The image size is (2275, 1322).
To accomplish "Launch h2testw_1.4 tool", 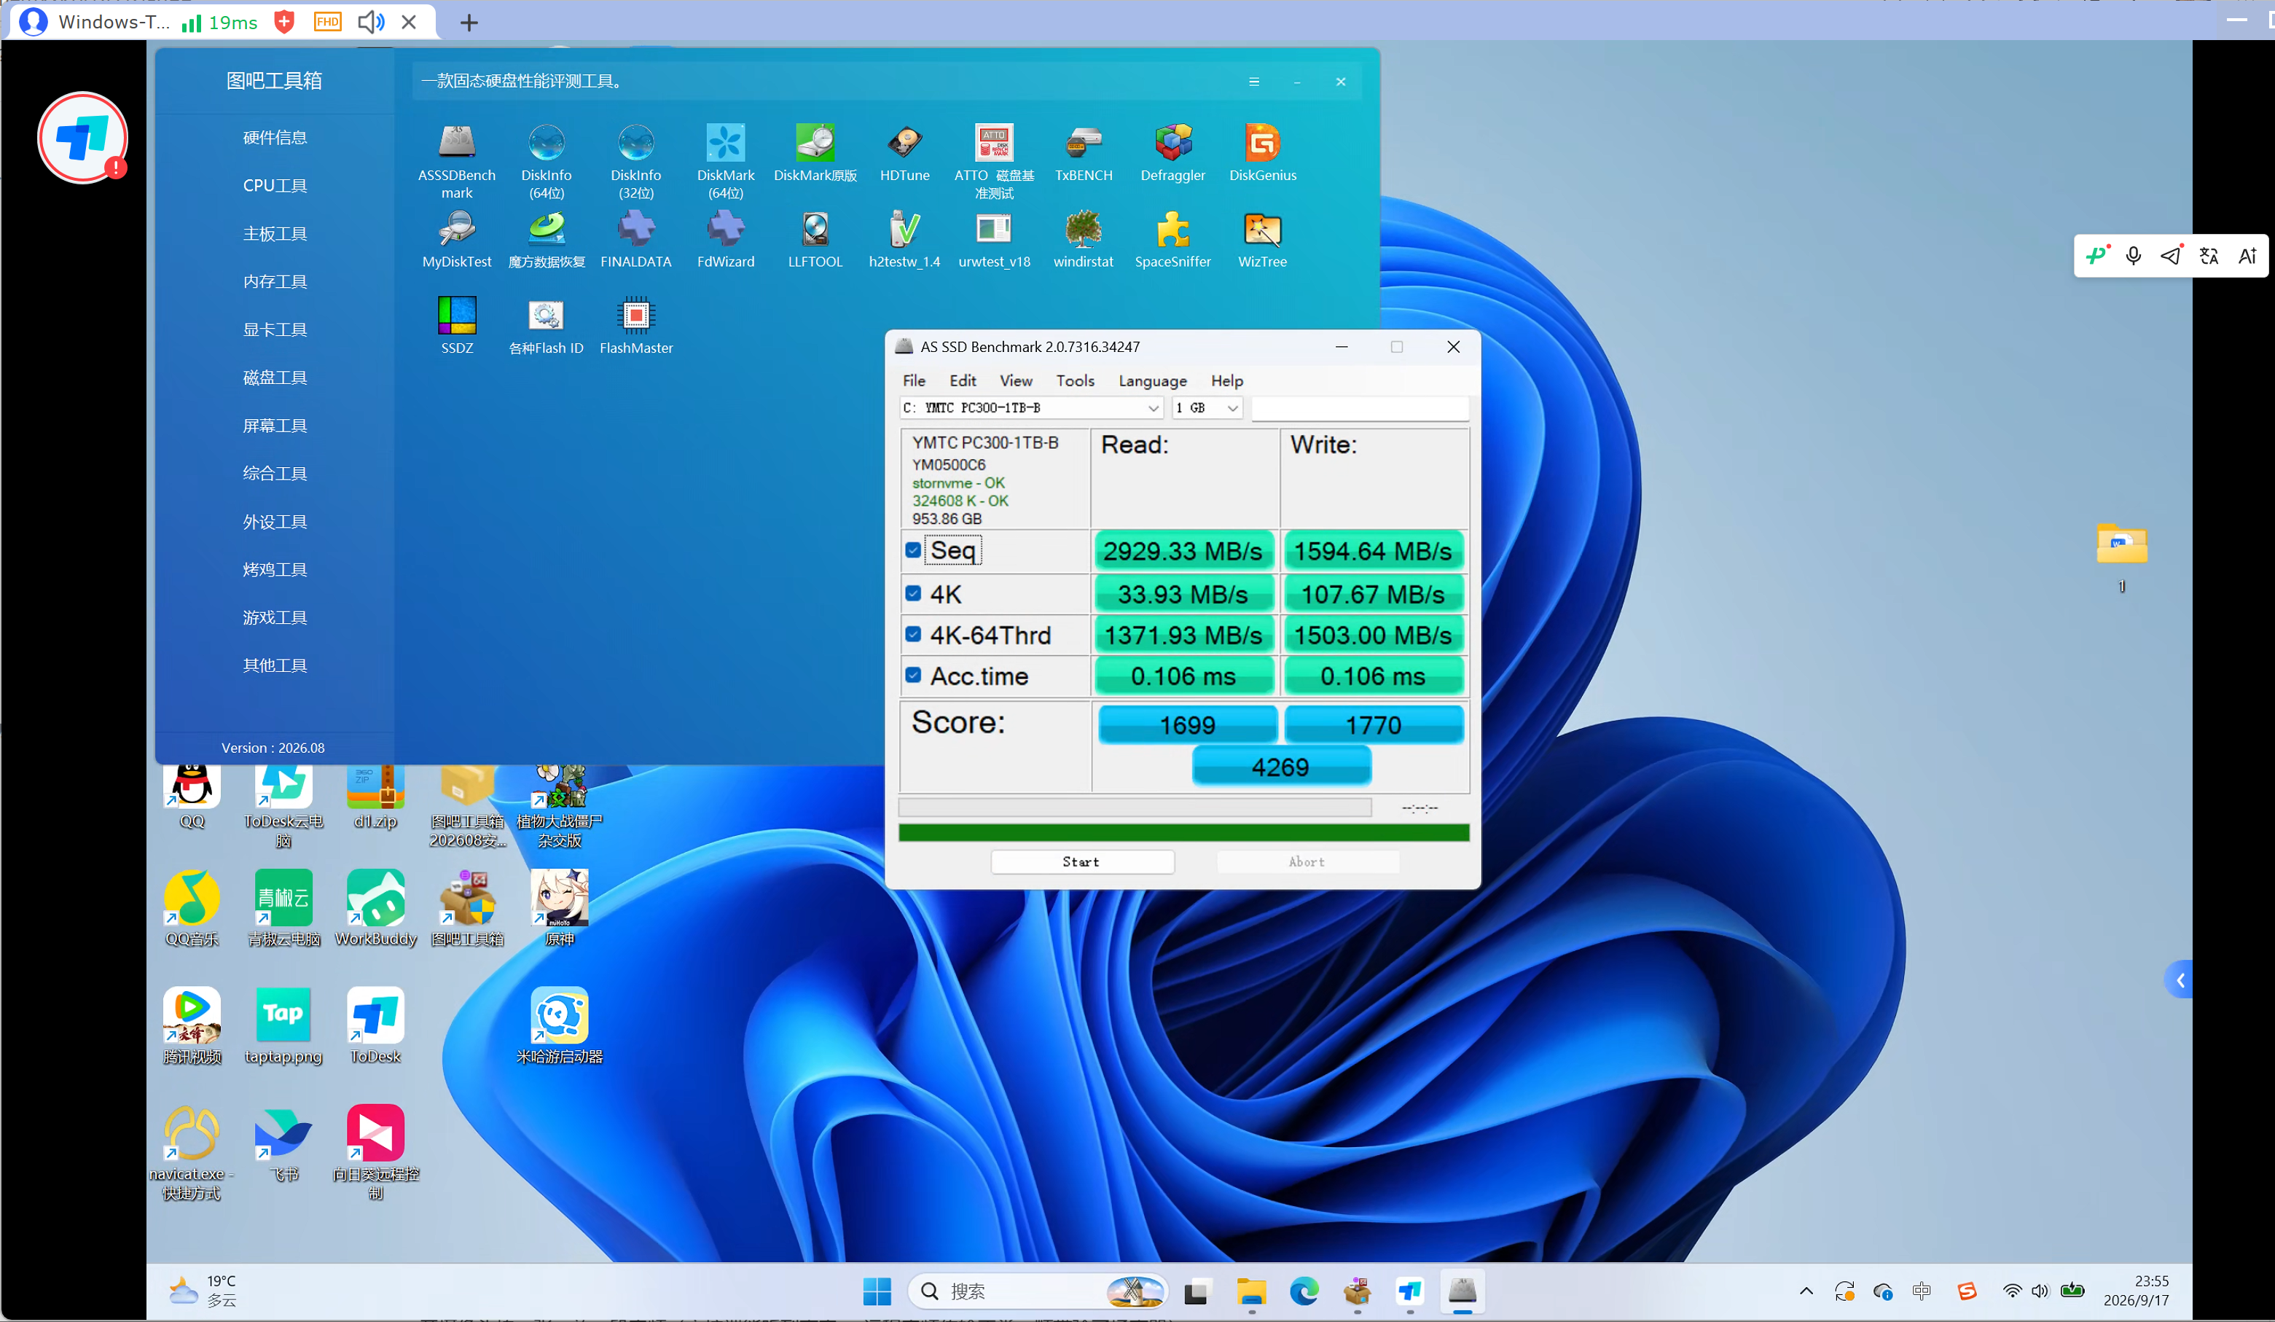I will click(x=904, y=230).
